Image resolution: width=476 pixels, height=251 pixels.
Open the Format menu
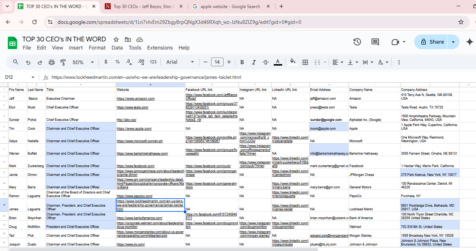pos(97,48)
